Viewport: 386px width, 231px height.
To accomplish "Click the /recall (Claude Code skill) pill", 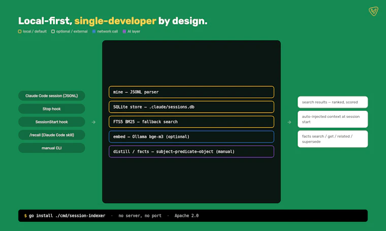I will pos(52,135).
